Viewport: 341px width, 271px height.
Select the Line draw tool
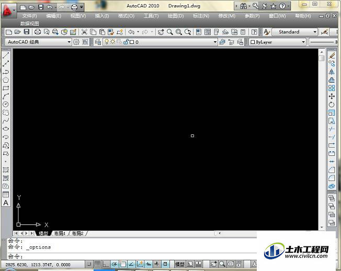click(6, 55)
